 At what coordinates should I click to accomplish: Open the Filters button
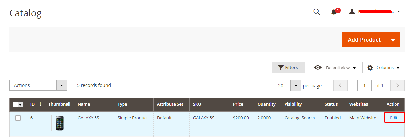(288, 67)
